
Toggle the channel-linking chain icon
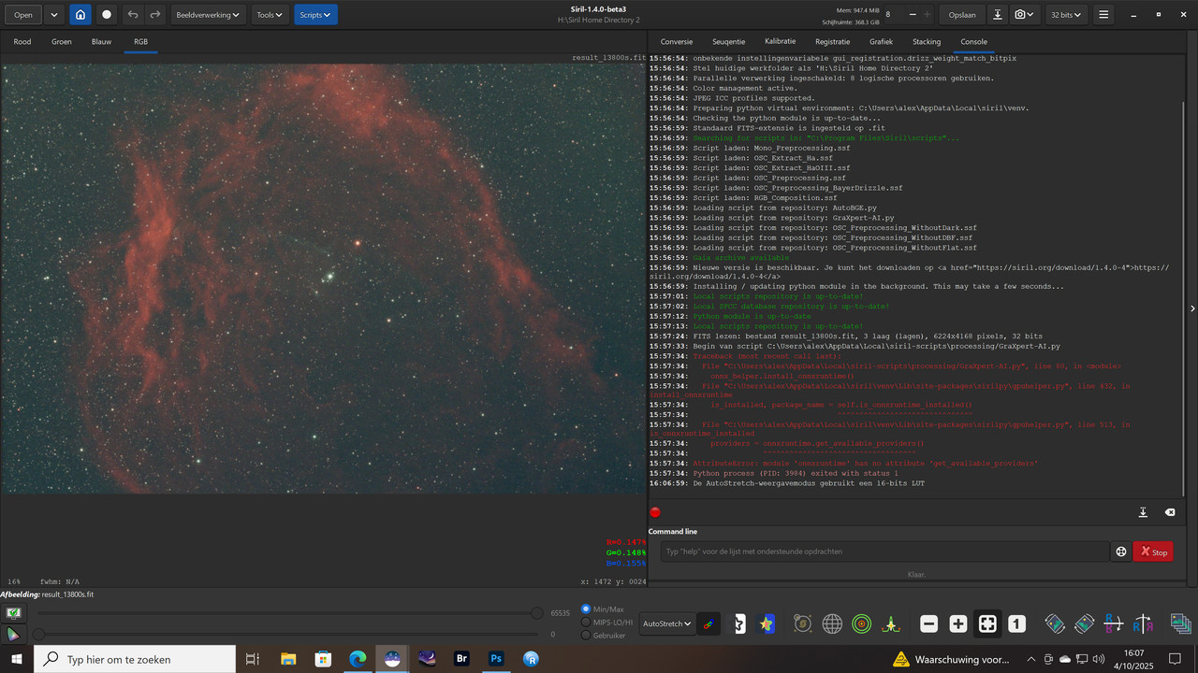[x=709, y=623]
